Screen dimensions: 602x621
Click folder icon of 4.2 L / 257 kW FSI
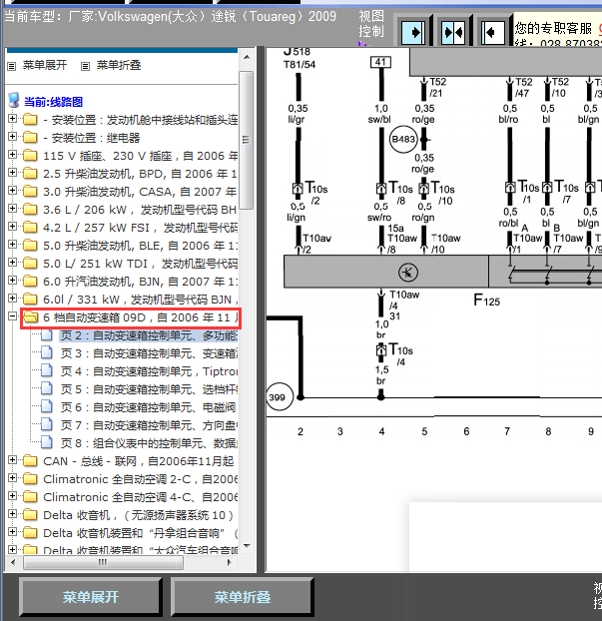click(30, 228)
